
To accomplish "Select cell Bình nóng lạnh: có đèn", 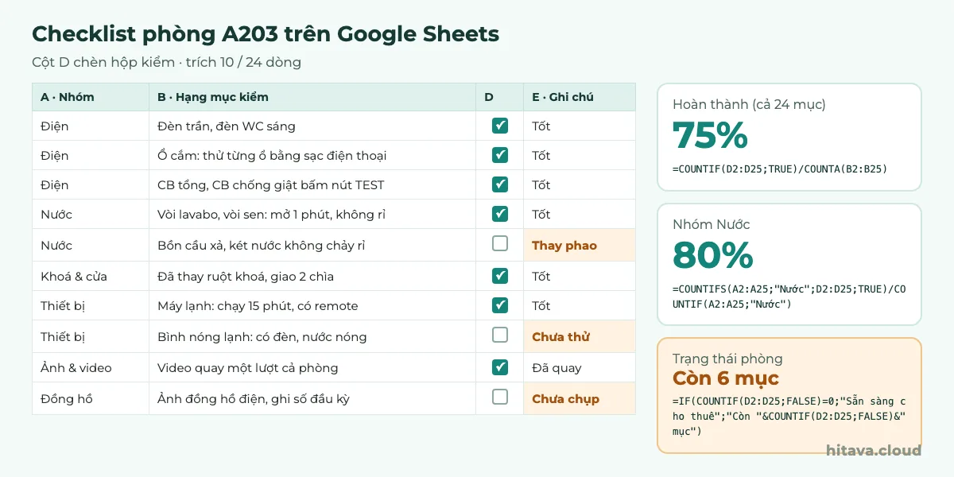I will pyautogui.click(x=312, y=337).
